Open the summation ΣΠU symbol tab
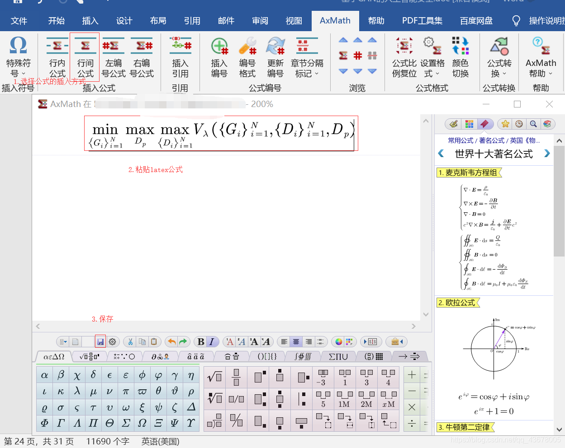Screen dimensions: 565x448 coord(338,356)
